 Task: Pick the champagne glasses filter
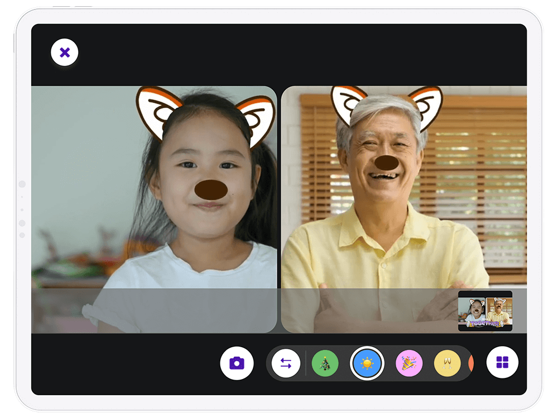[447, 363]
